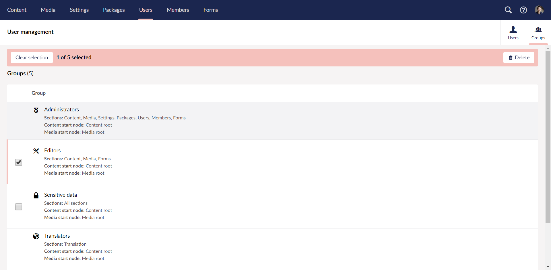Click the padlock icon for Sensitive data
Viewport: 551px width, 270px height.
click(36, 195)
